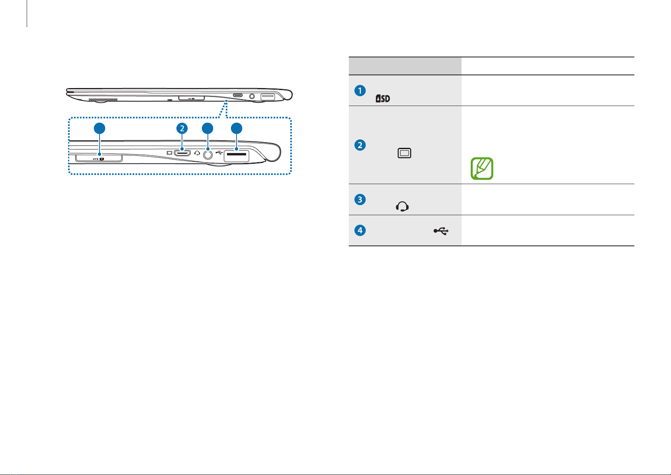
Task: Select the number 1 badge in the table
Action: (x=360, y=90)
